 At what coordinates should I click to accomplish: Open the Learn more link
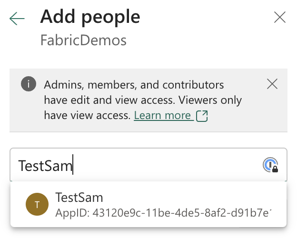(x=162, y=115)
